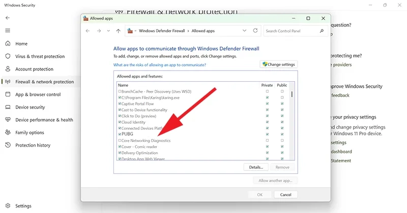This screenshot has height=213, width=407.
Task: Click the Change settings button
Action: 278,64
